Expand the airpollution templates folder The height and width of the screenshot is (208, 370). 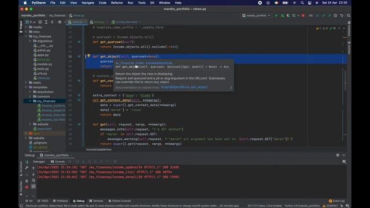pyautogui.click(x=30, y=92)
